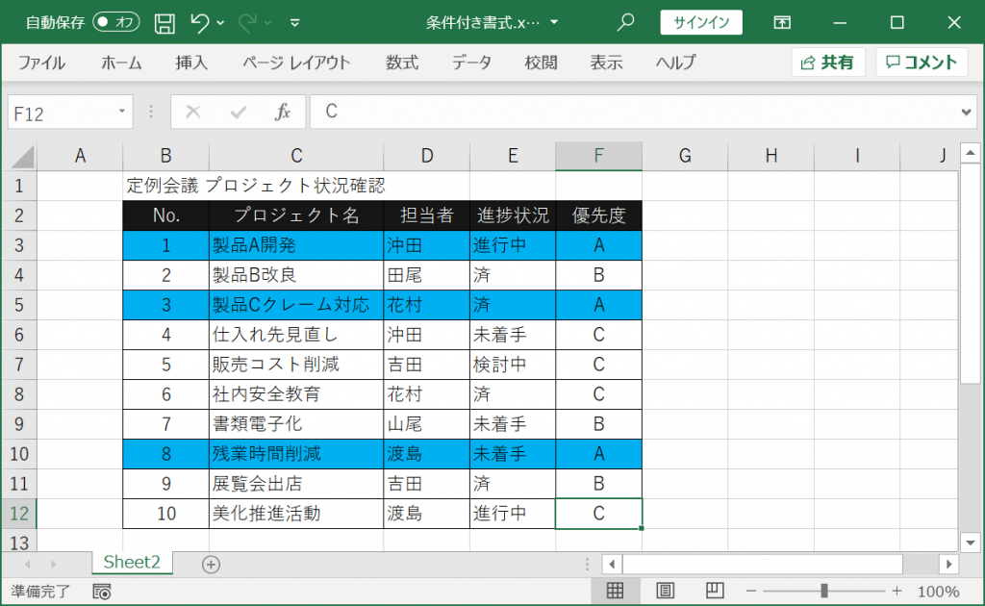Screen dimensions: 985x606
Task: Click the 検討中 status cell
Action: click(513, 365)
